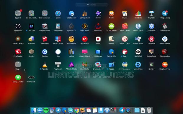This screenshot has height=114, width=183.
Task: Open TabLauncher
Action: click(x=165, y=52)
